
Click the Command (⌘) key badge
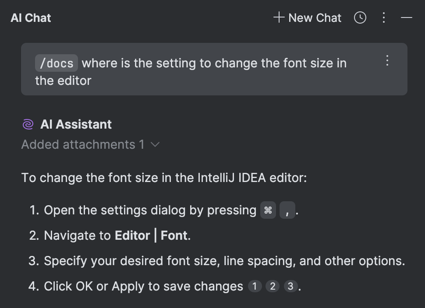coord(268,210)
